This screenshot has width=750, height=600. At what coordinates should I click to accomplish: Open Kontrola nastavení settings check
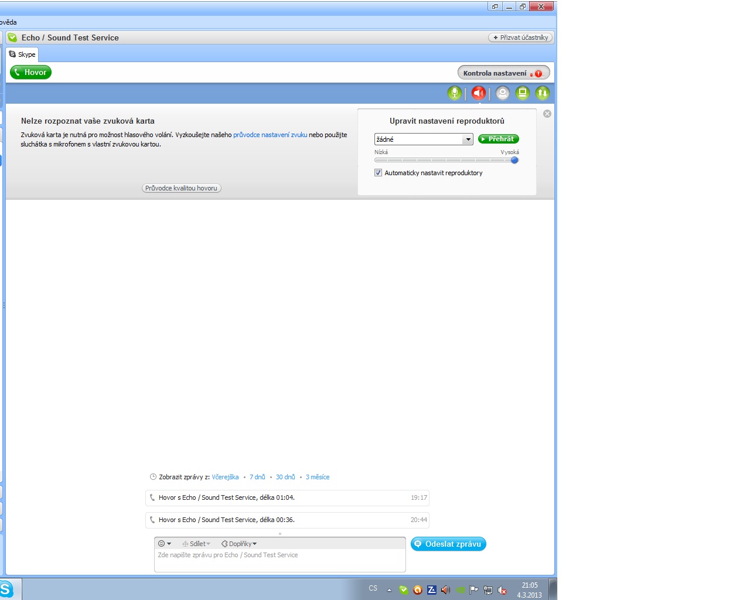(503, 73)
